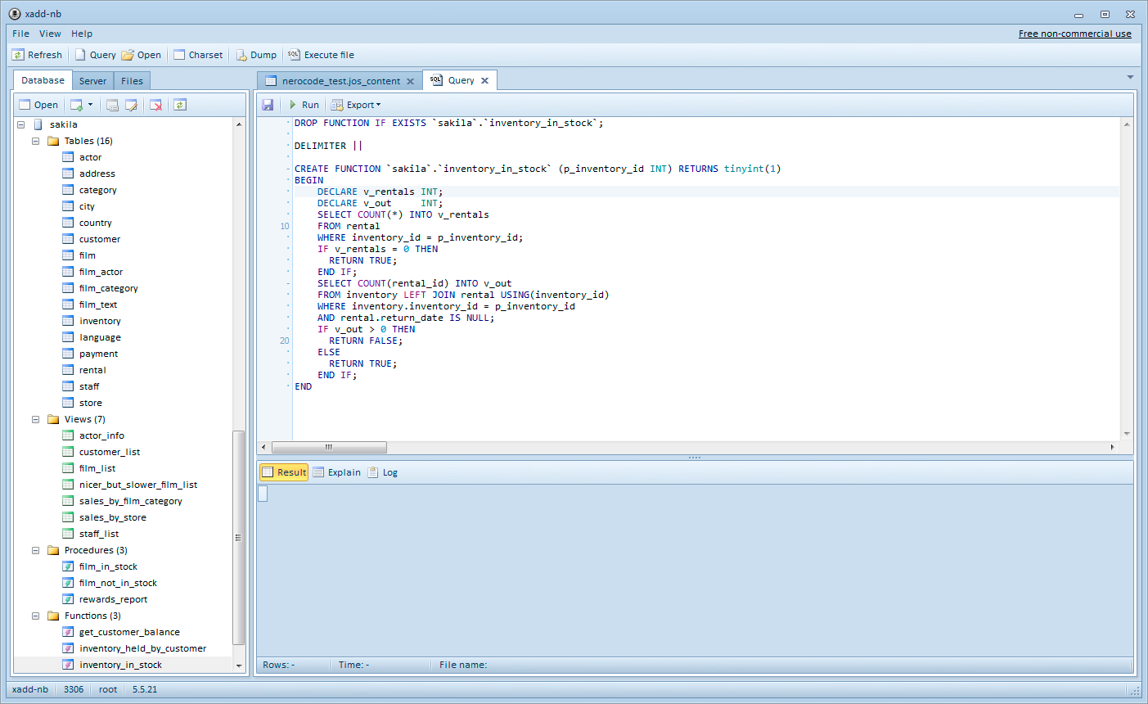The width and height of the screenshot is (1148, 704).
Task: Open the Charset toolbar option
Action: tap(198, 55)
